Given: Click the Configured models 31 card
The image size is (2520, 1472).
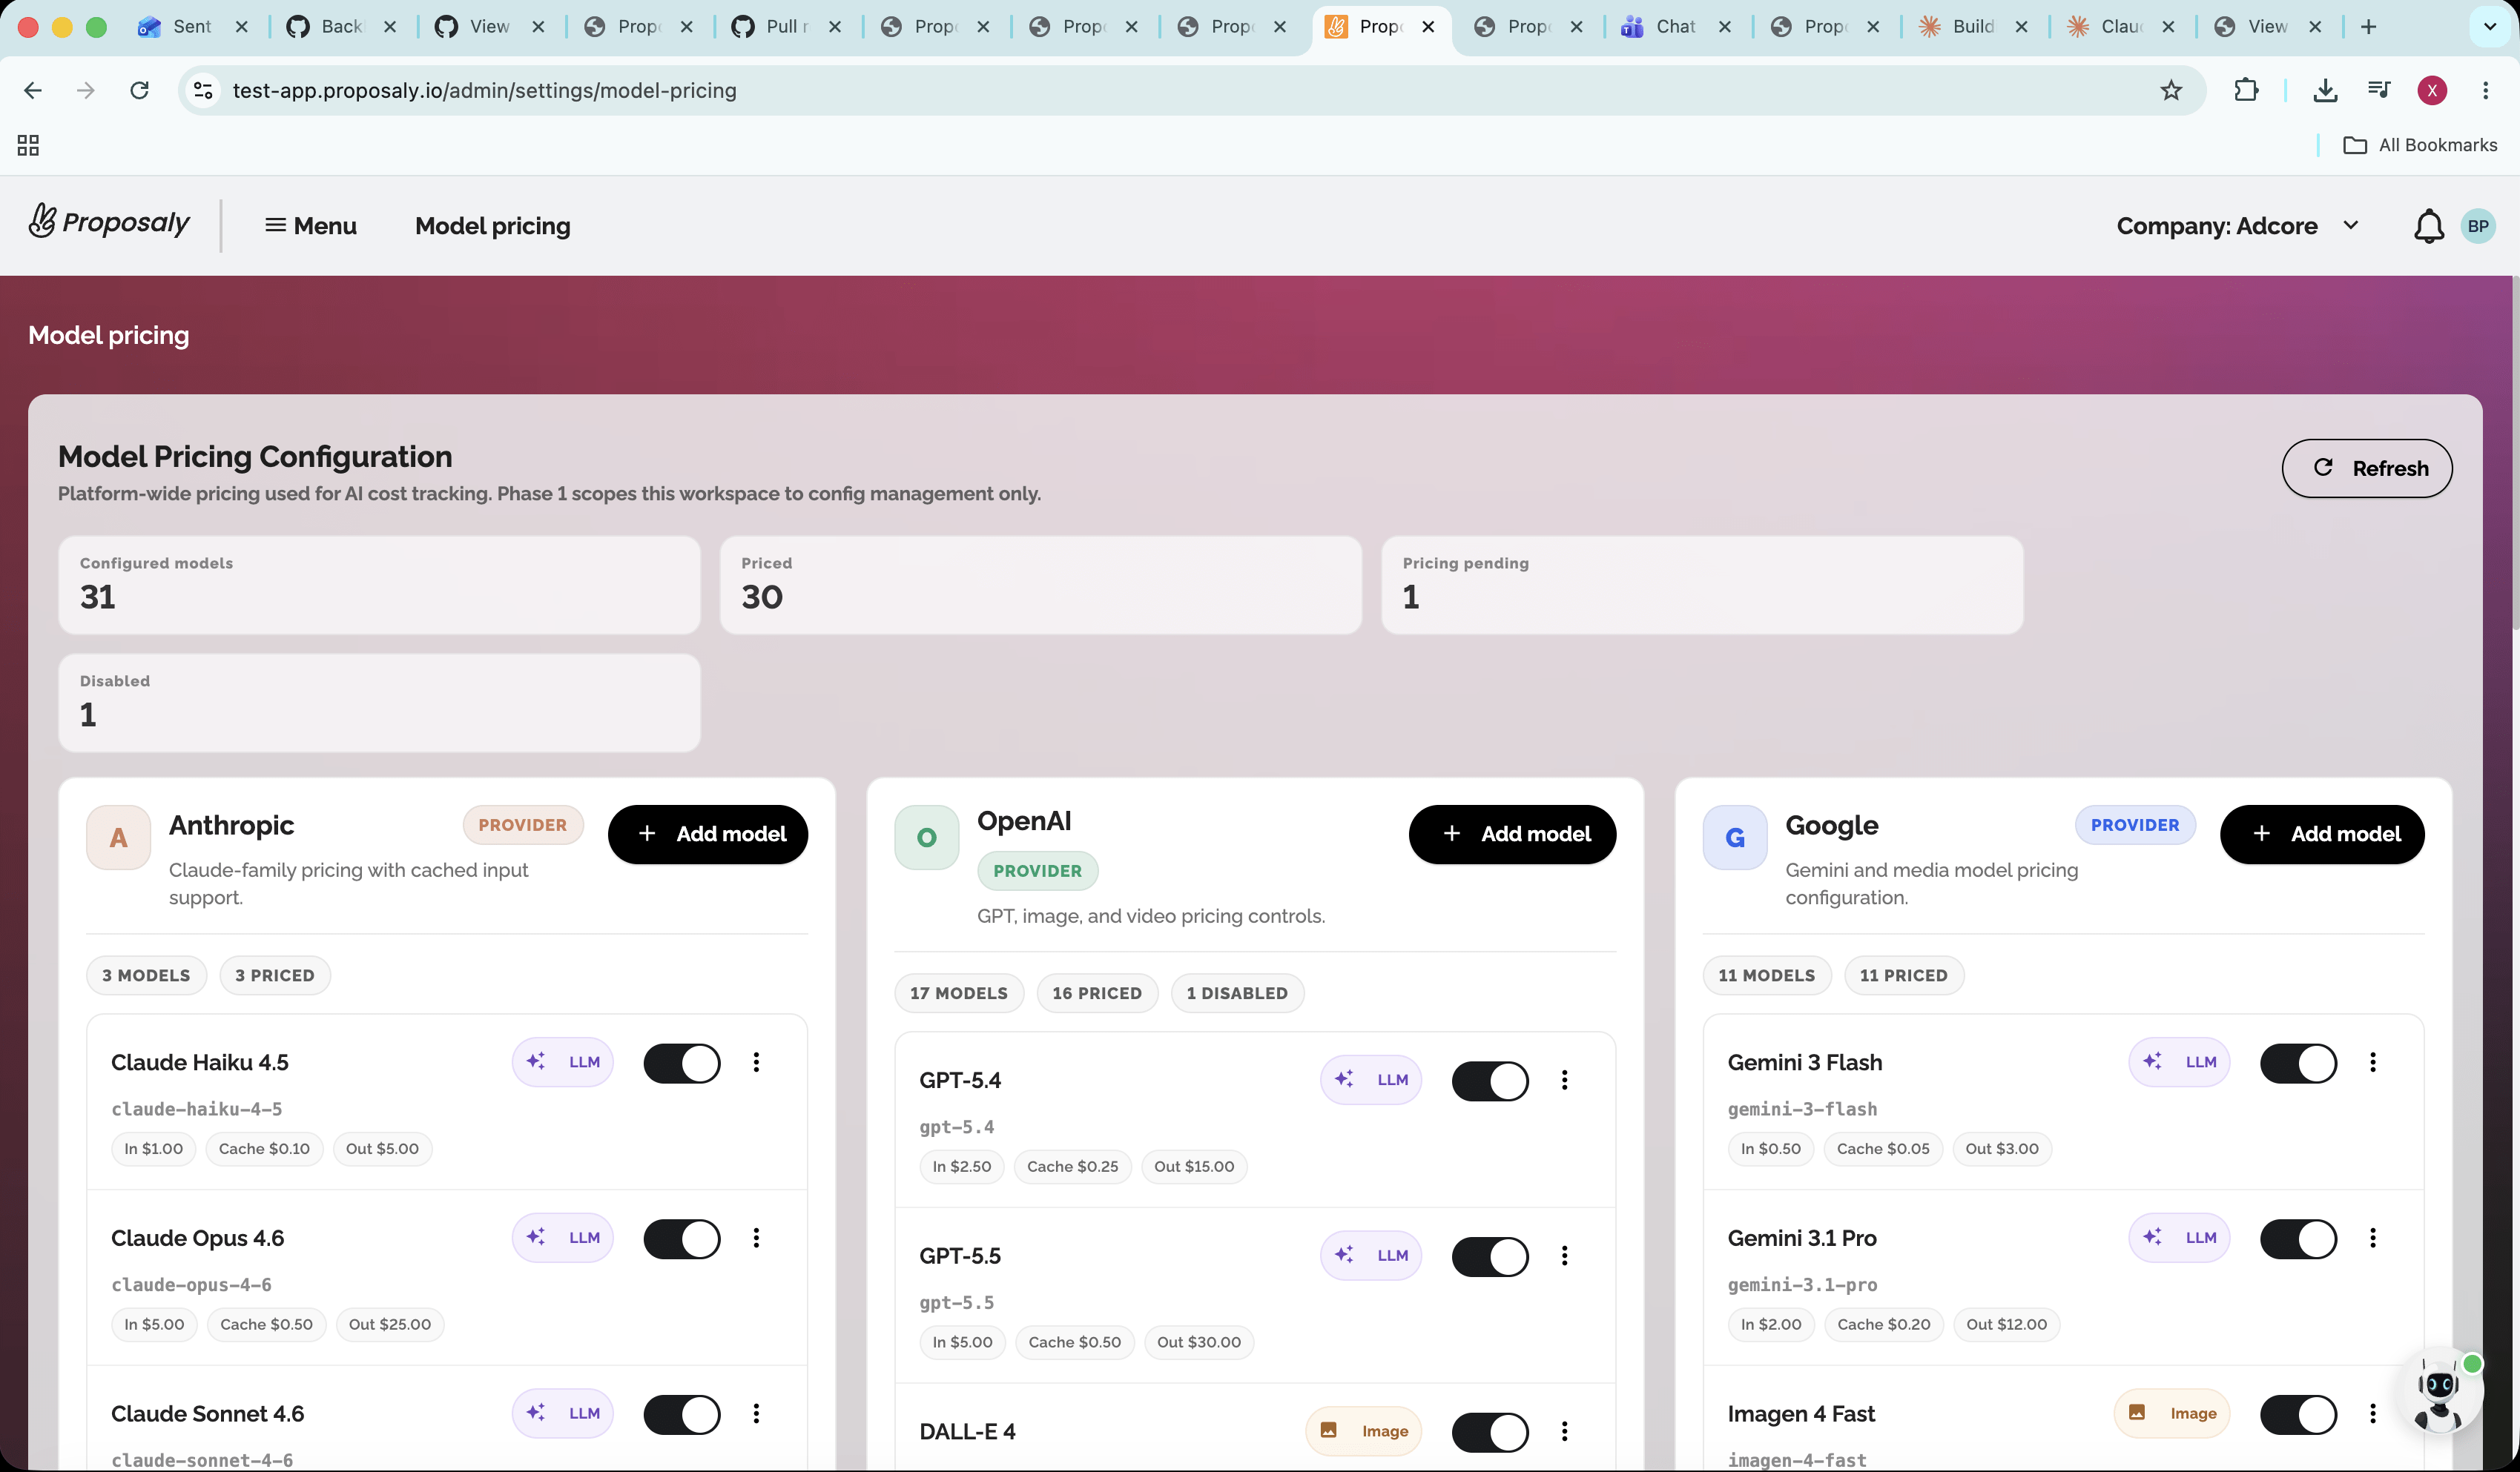Looking at the screenshot, I should point(379,585).
